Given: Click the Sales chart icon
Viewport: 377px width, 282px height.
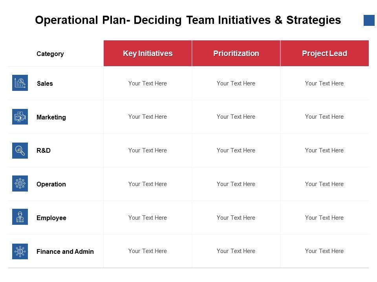Looking at the screenshot, I should pyautogui.click(x=20, y=83).
